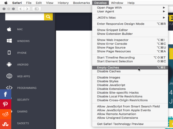The image size is (173, 129).
Task: Open the SECURITY category link
Action: tap(23, 100)
